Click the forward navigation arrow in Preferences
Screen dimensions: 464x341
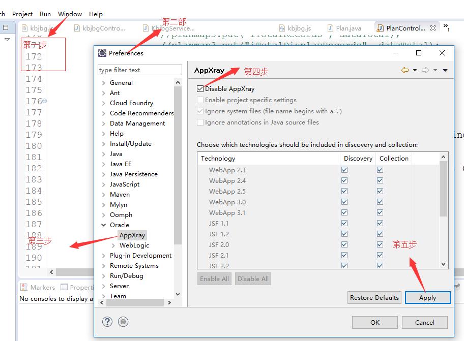pyautogui.click(x=424, y=70)
